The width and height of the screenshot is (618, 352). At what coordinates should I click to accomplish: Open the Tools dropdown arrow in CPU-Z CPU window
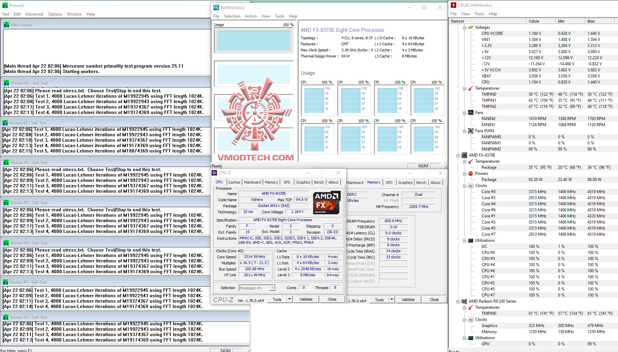coord(289,299)
